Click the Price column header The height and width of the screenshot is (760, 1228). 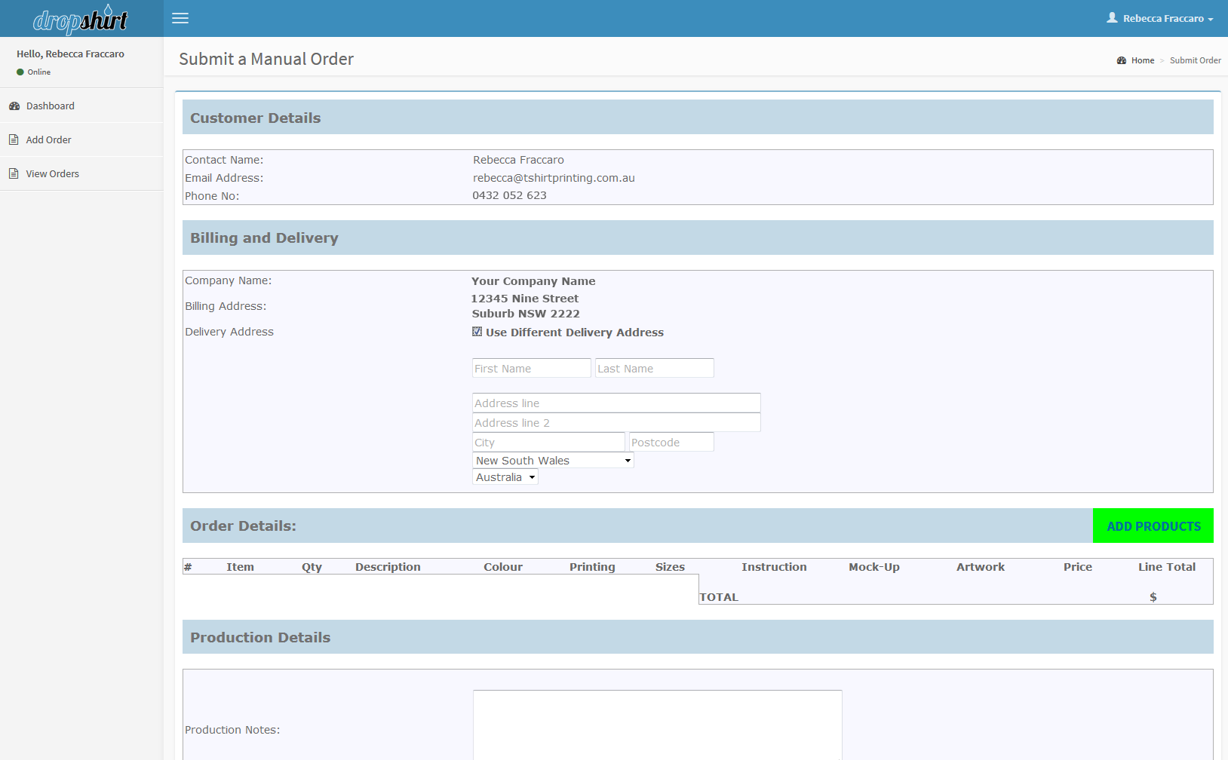coord(1078,567)
